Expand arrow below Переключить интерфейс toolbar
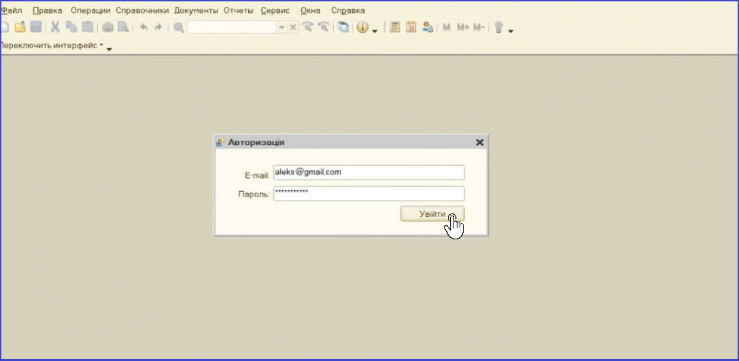 [x=109, y=49]
